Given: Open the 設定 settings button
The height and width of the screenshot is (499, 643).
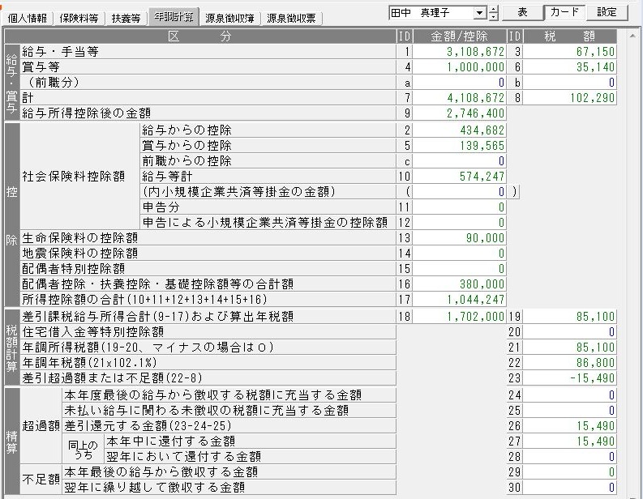Looking at the screenshot, I should pos(607,12).
